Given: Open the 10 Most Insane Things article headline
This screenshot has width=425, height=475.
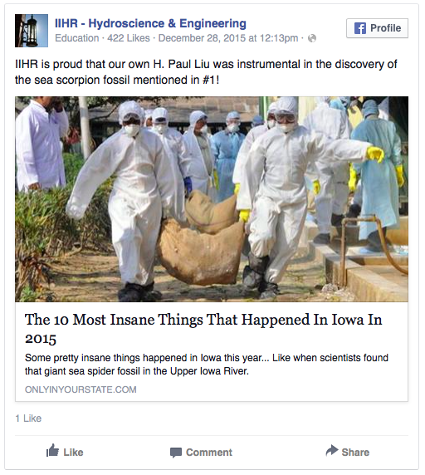Looking at the screenshot, I should (x=203, y=329).
